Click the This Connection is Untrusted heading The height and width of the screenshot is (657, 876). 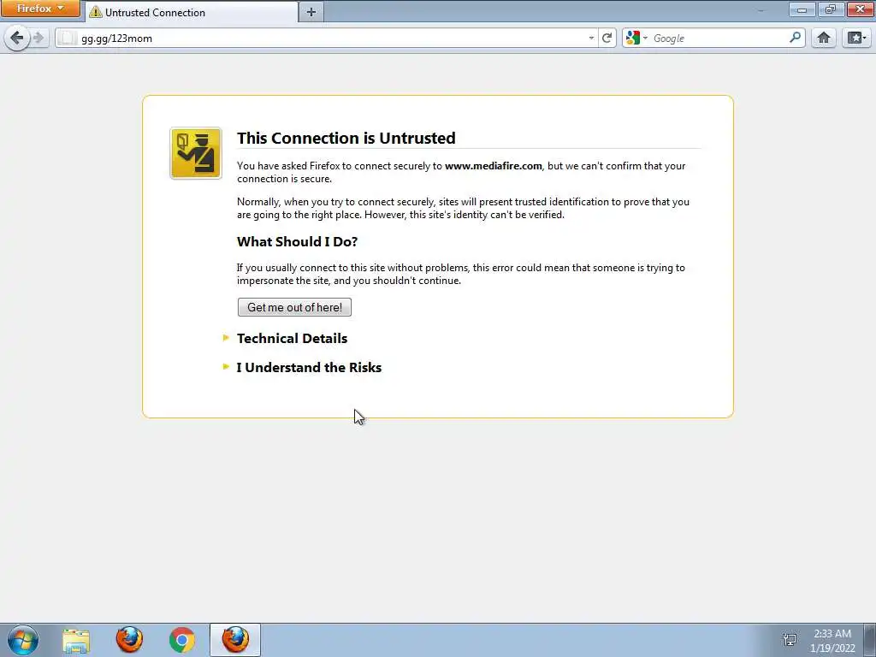(x=346, y=138)
